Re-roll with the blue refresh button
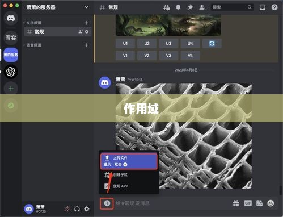 pyautogui.click(x=212, y=44)
